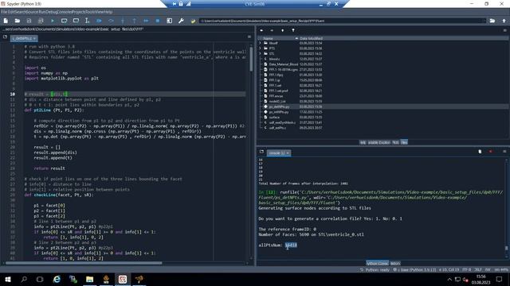Stop debugging with square icon
The image size is (510, 286).
coord(158,21)
